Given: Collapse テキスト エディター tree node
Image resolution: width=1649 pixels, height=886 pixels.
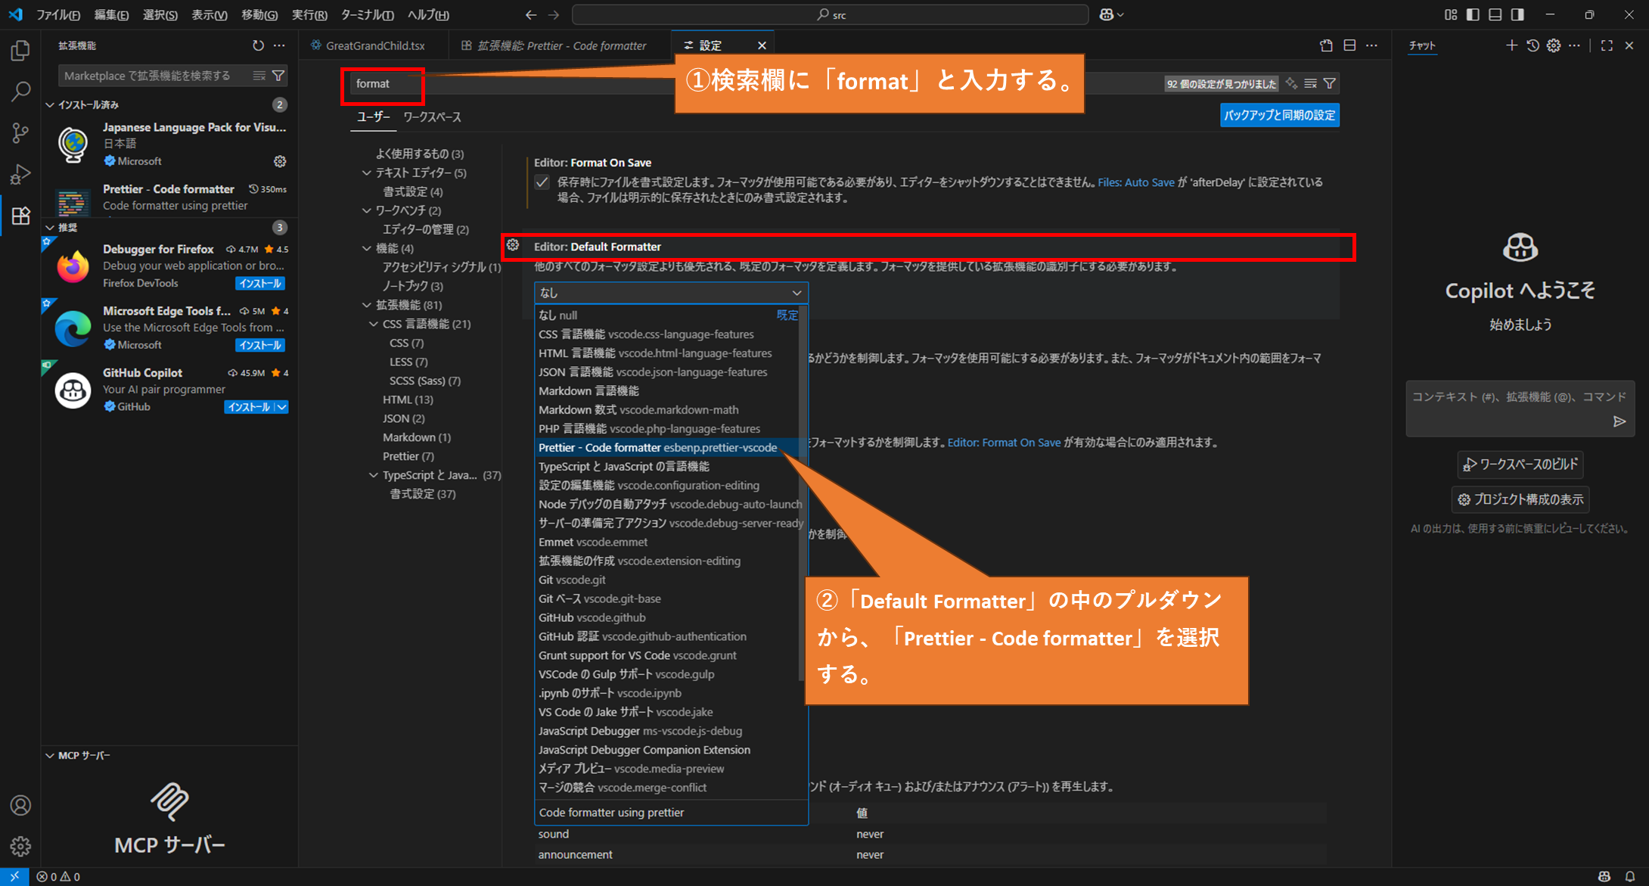Looking at the screenshot, I should point(367,173).
